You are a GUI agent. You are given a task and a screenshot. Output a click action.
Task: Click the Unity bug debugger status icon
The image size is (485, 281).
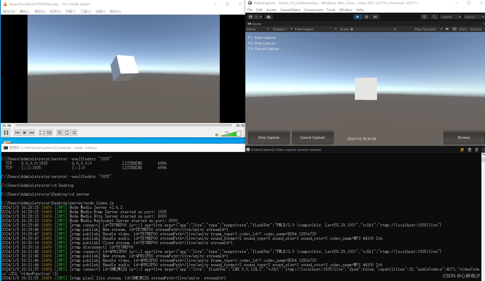[x=462, y=150]
